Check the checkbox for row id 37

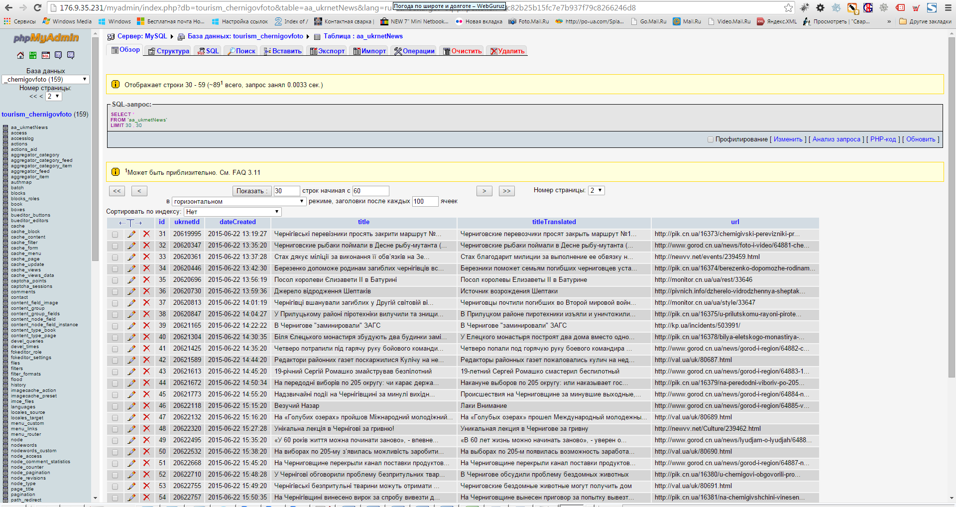point(115,303)
